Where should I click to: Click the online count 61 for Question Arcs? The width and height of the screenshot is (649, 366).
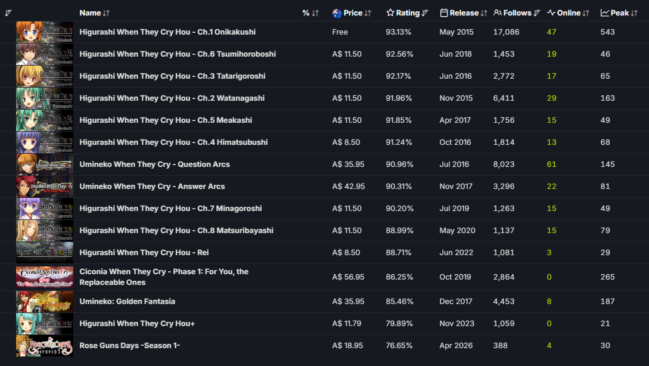pos(551,165)
